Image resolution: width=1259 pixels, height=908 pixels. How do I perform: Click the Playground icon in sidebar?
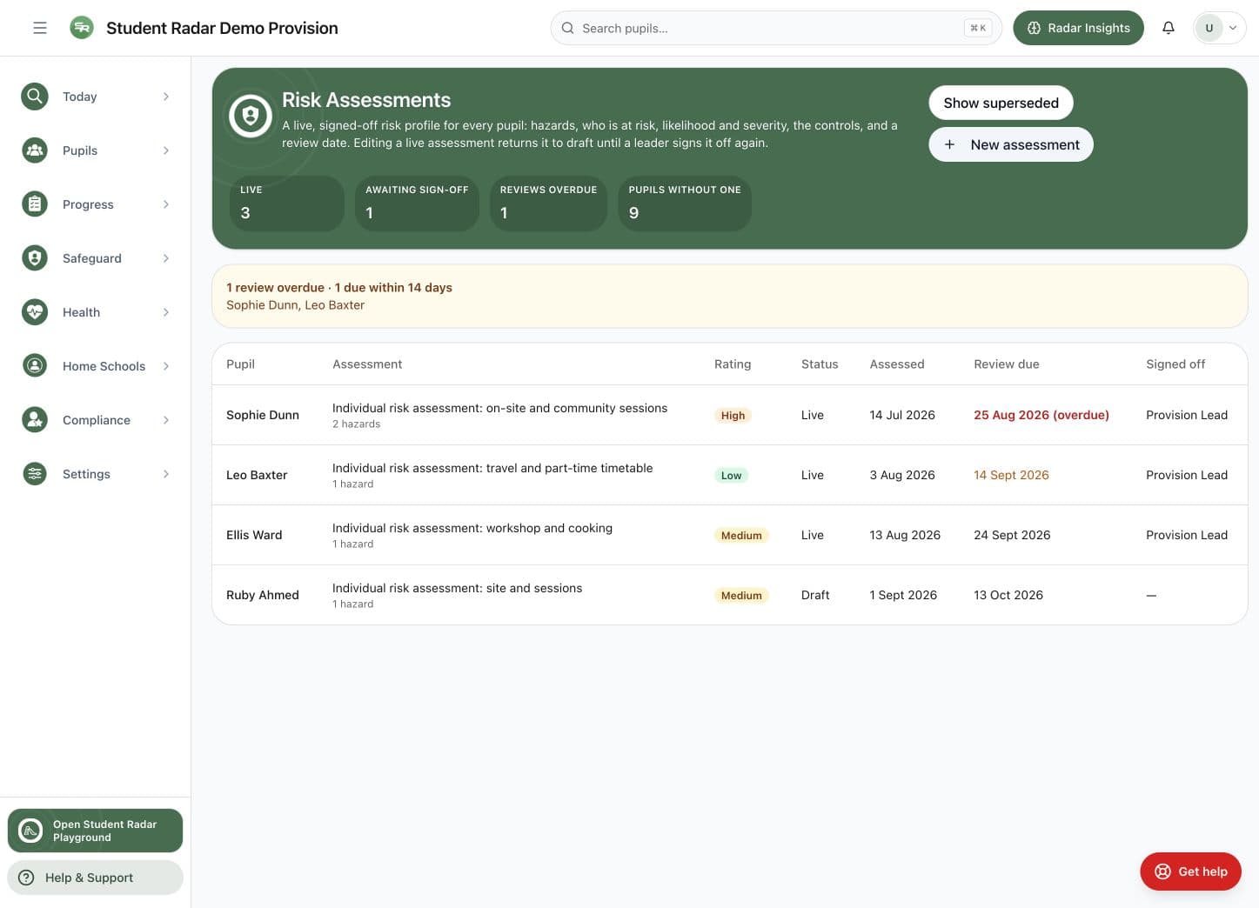point(30,831)
